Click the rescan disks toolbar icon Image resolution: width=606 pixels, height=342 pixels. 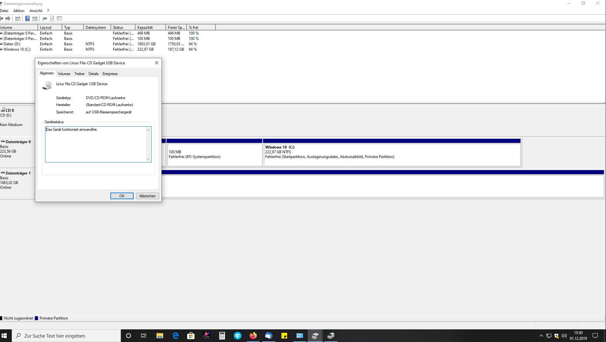[44, 18]
